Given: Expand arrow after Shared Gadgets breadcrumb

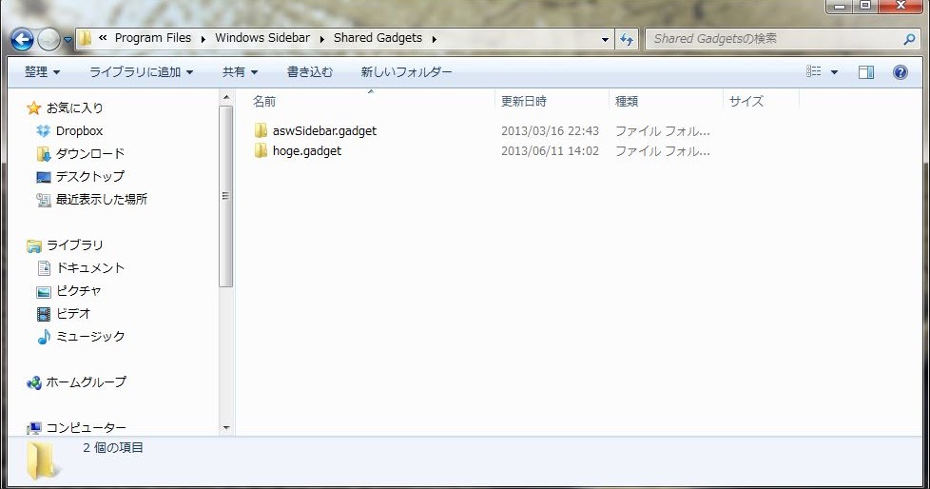Looking at the screenshot, I should point(435,39).
